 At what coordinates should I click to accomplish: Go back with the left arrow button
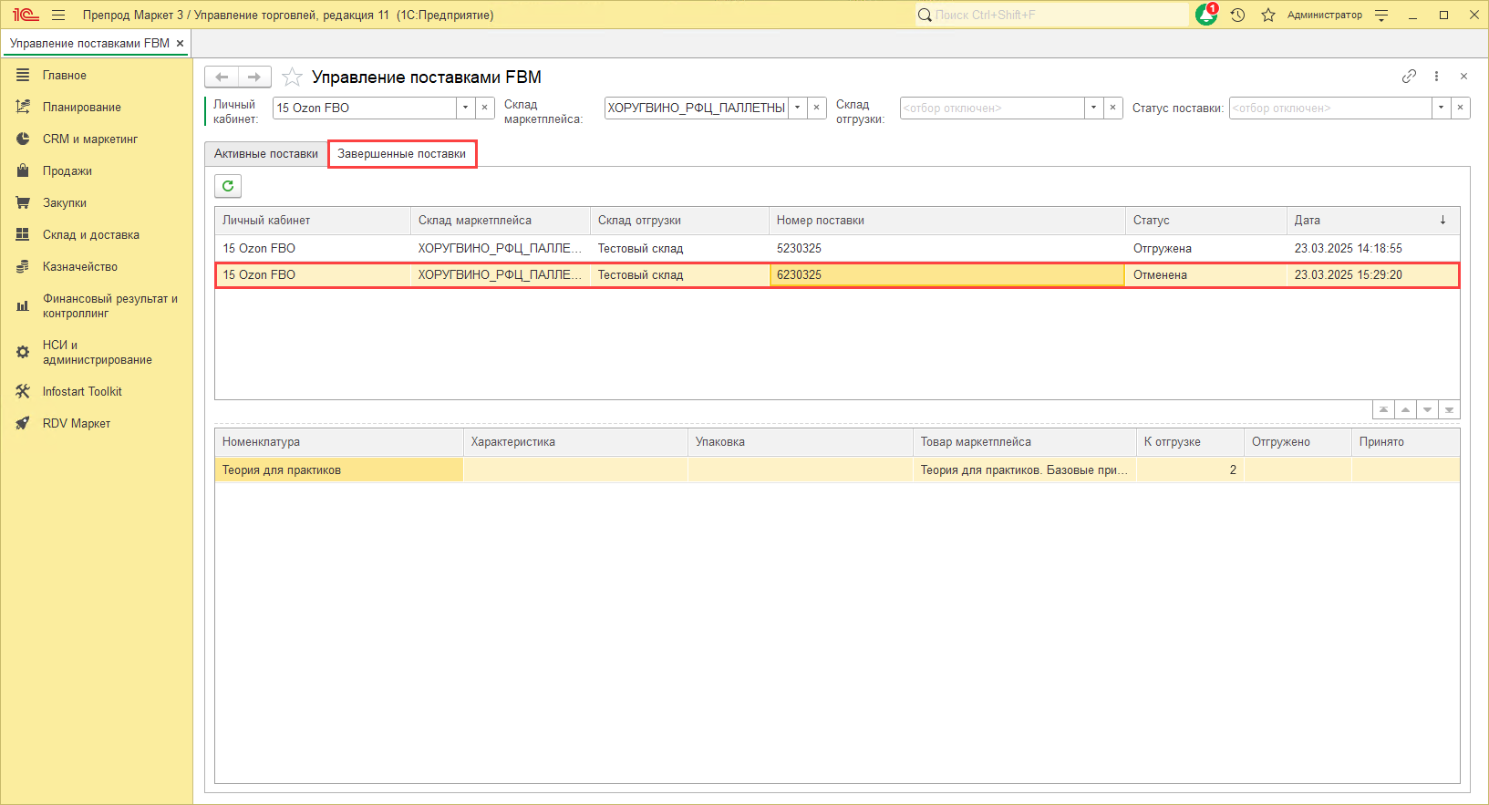point(222,77)
